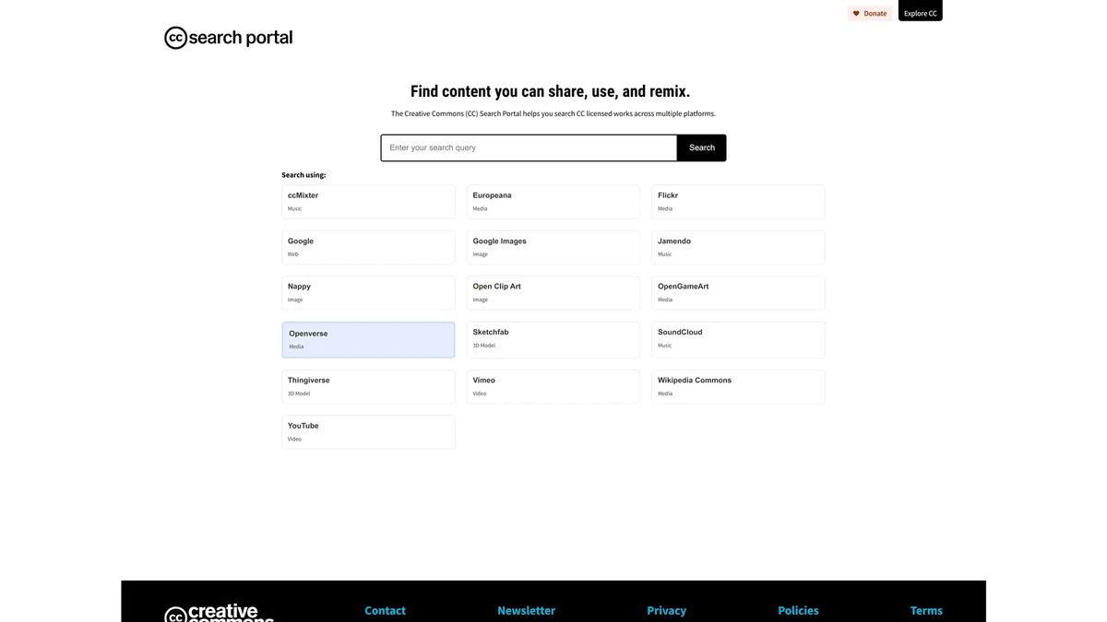Choose the highlighted Openverse option

tap(368, 340)
